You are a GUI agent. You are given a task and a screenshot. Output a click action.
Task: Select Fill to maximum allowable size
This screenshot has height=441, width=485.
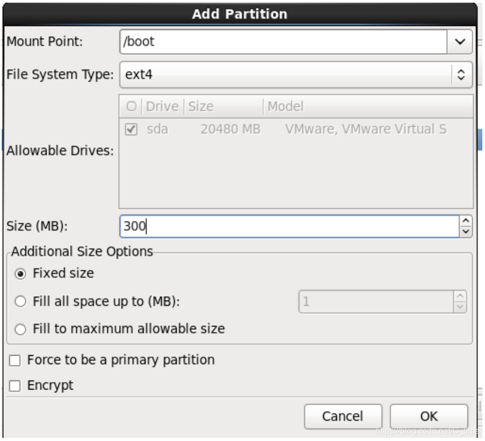tap(20, 329)
